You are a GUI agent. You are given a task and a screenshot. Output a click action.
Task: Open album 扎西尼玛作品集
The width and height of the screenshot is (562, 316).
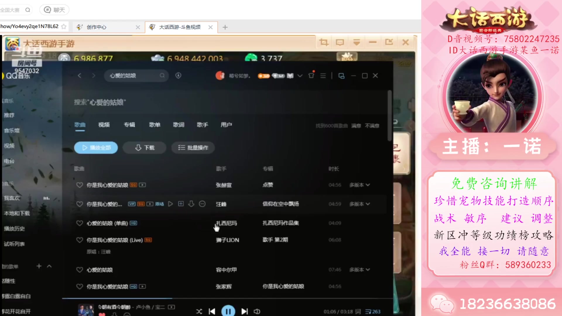point(280,223)
